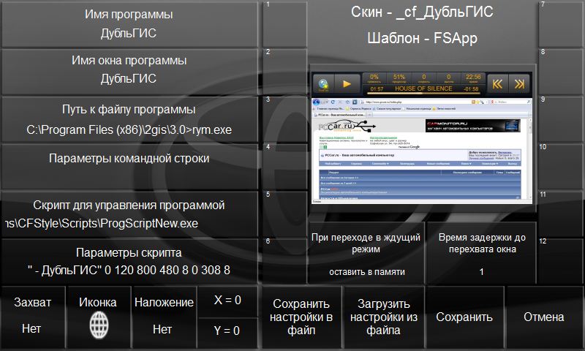Edit the X = 0 coordinate field

(x=227, y=301)
